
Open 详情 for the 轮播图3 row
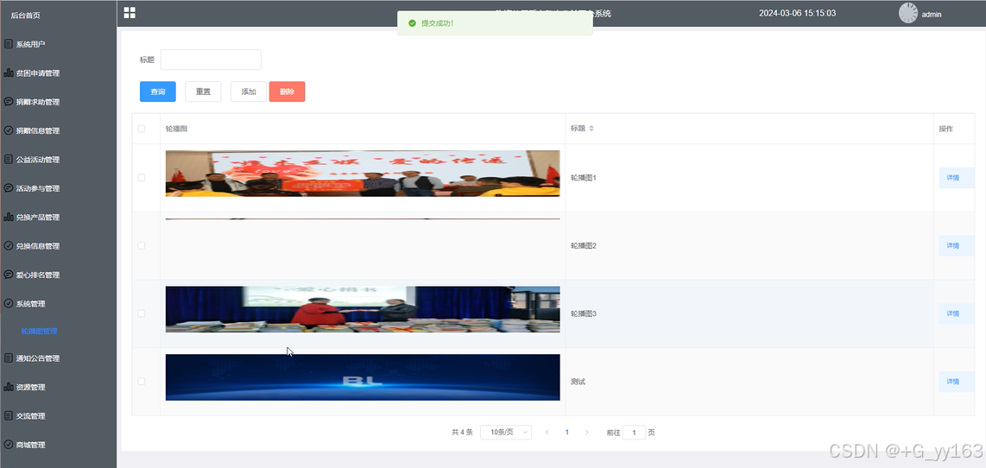[957, 313]
